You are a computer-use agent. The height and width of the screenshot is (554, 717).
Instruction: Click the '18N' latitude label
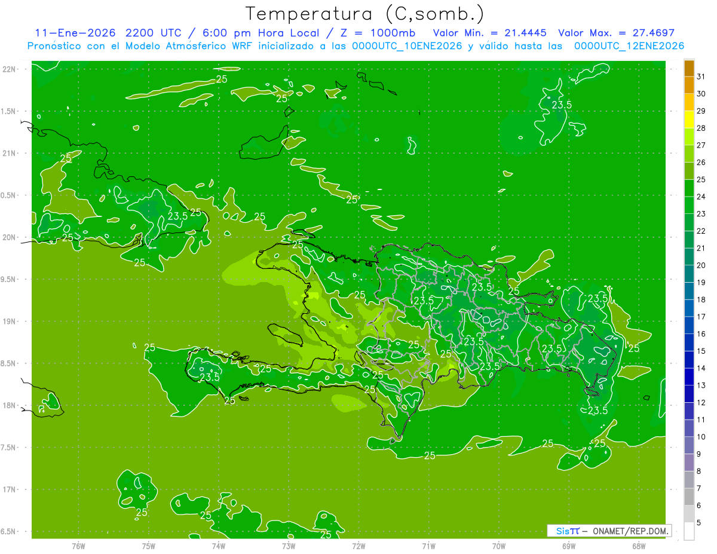[10, 406]
